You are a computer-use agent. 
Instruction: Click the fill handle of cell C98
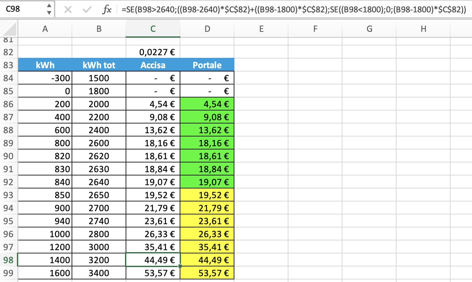(180, 266)
